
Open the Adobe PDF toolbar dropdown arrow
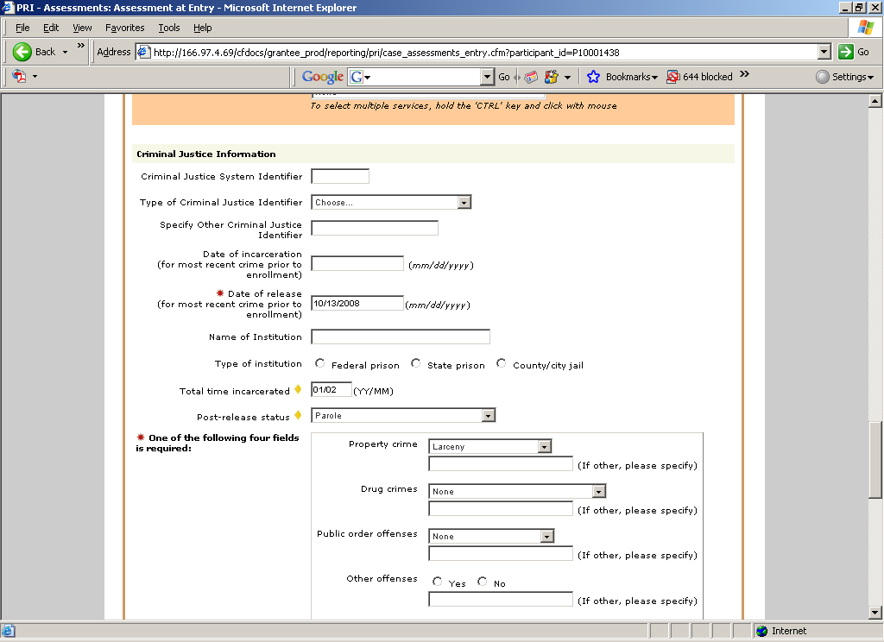[x=35, y=76]
